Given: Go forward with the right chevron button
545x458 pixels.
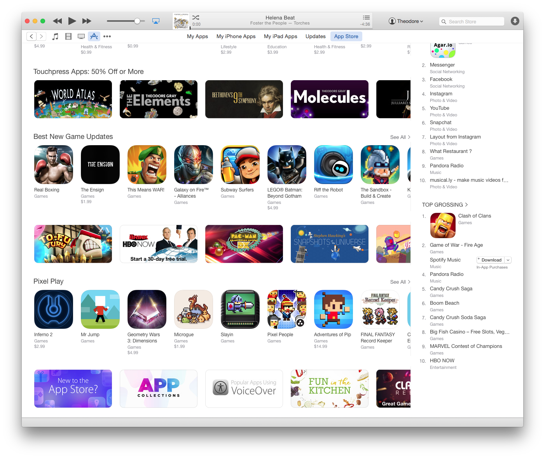Looking at the screenshot, I should (x=41, y=37).
